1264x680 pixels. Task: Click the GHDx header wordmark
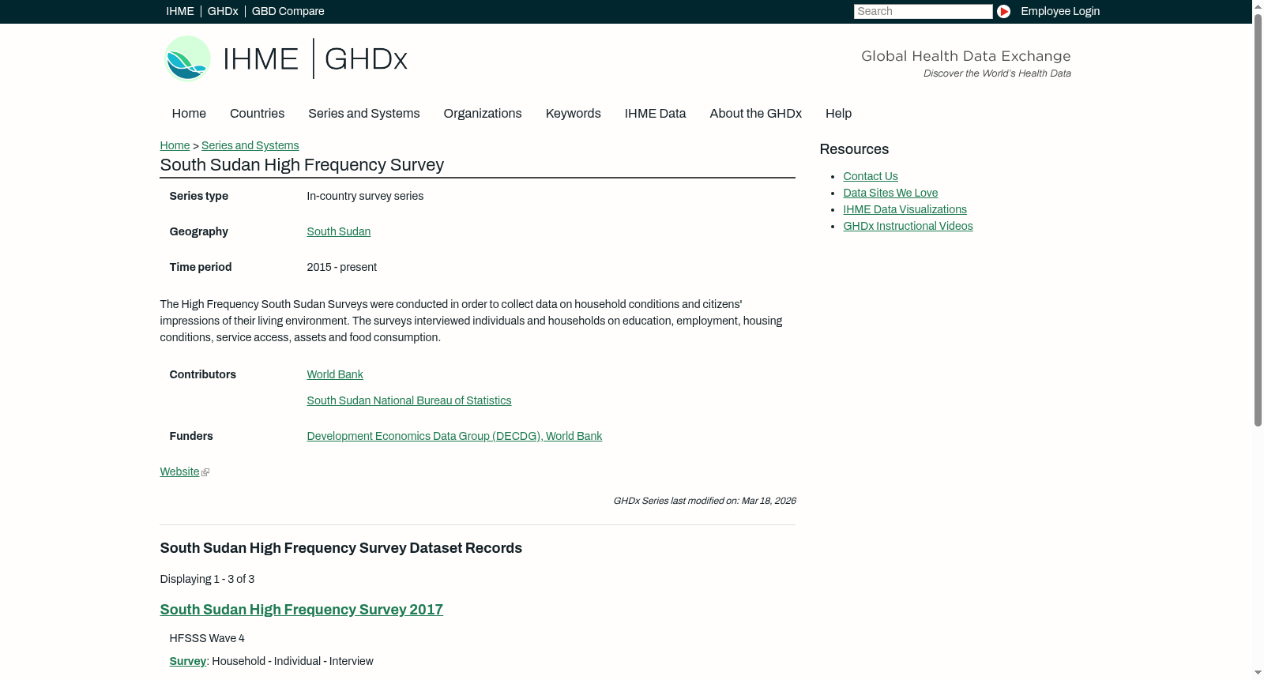point(366,59)
